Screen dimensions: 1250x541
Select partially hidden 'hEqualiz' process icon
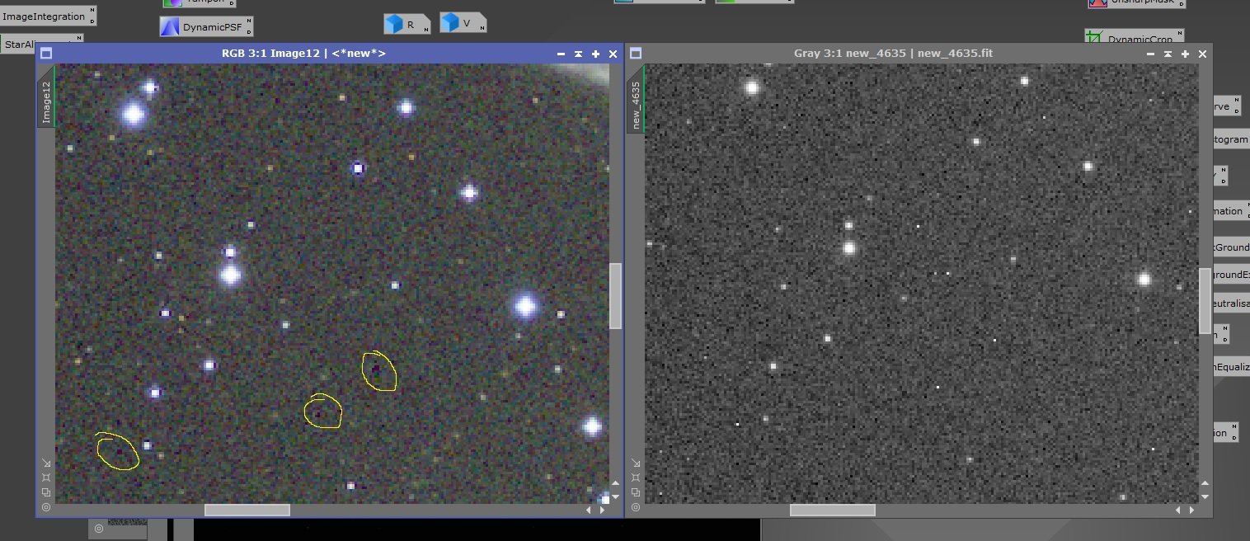pos(1231,367)
